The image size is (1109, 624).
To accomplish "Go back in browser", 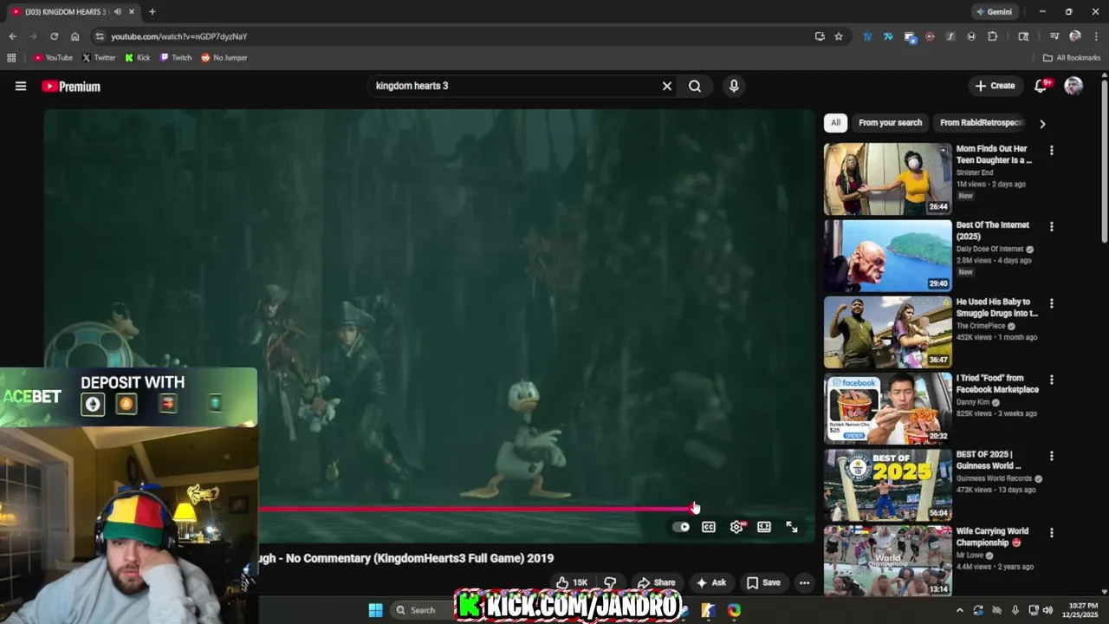I will (x=12, y=36).
